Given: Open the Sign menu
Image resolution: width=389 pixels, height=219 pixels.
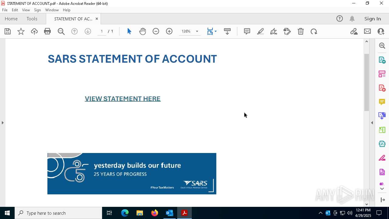Looking at the screenshot, I should point(37,10).
